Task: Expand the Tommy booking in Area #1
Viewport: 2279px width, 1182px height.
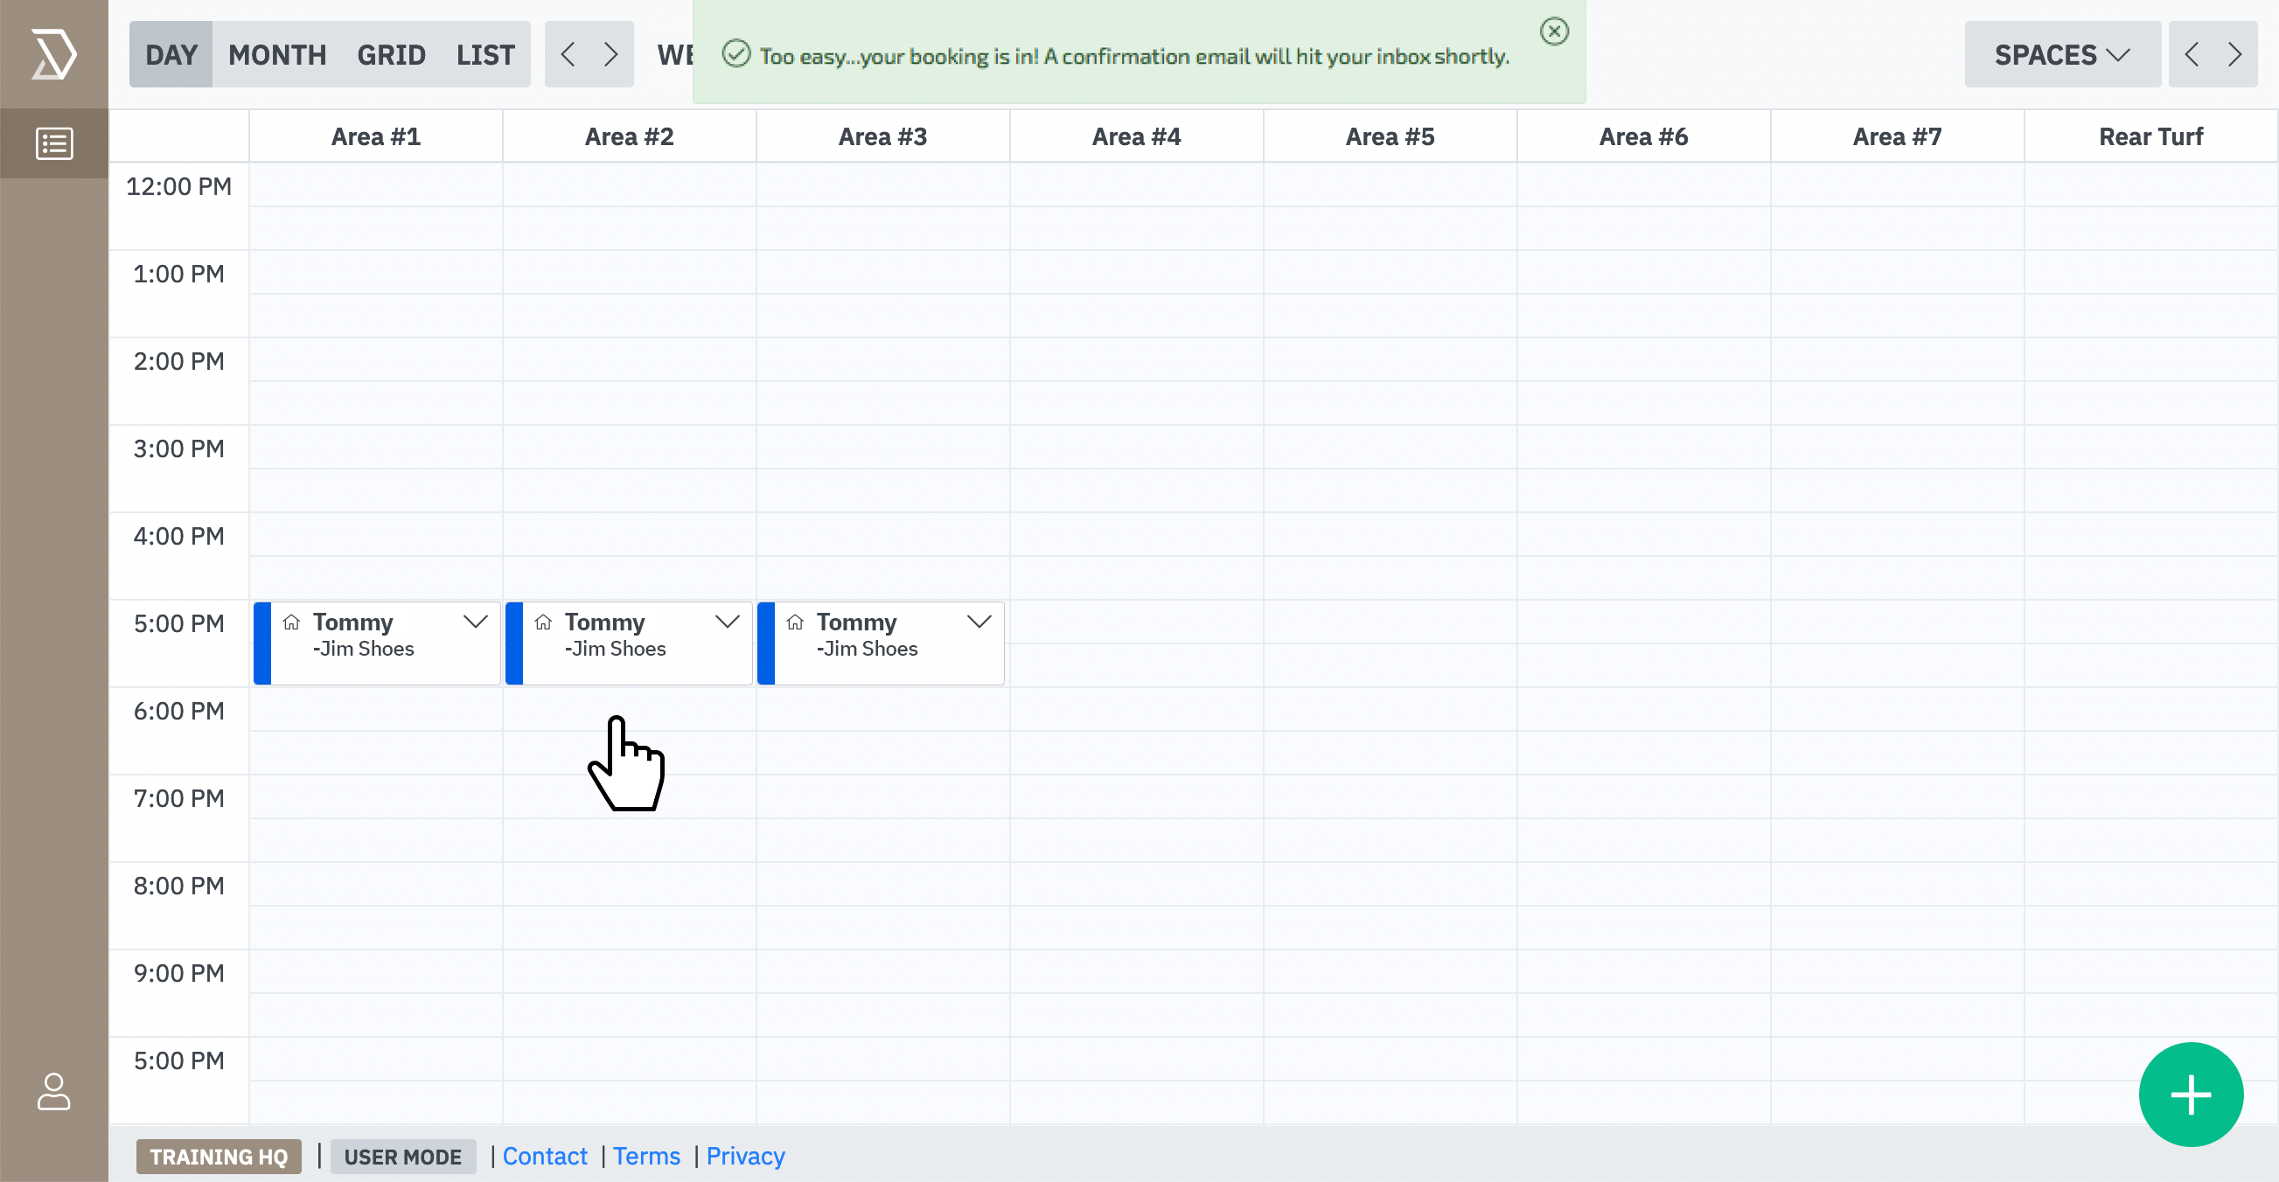Action: (475, 622)
